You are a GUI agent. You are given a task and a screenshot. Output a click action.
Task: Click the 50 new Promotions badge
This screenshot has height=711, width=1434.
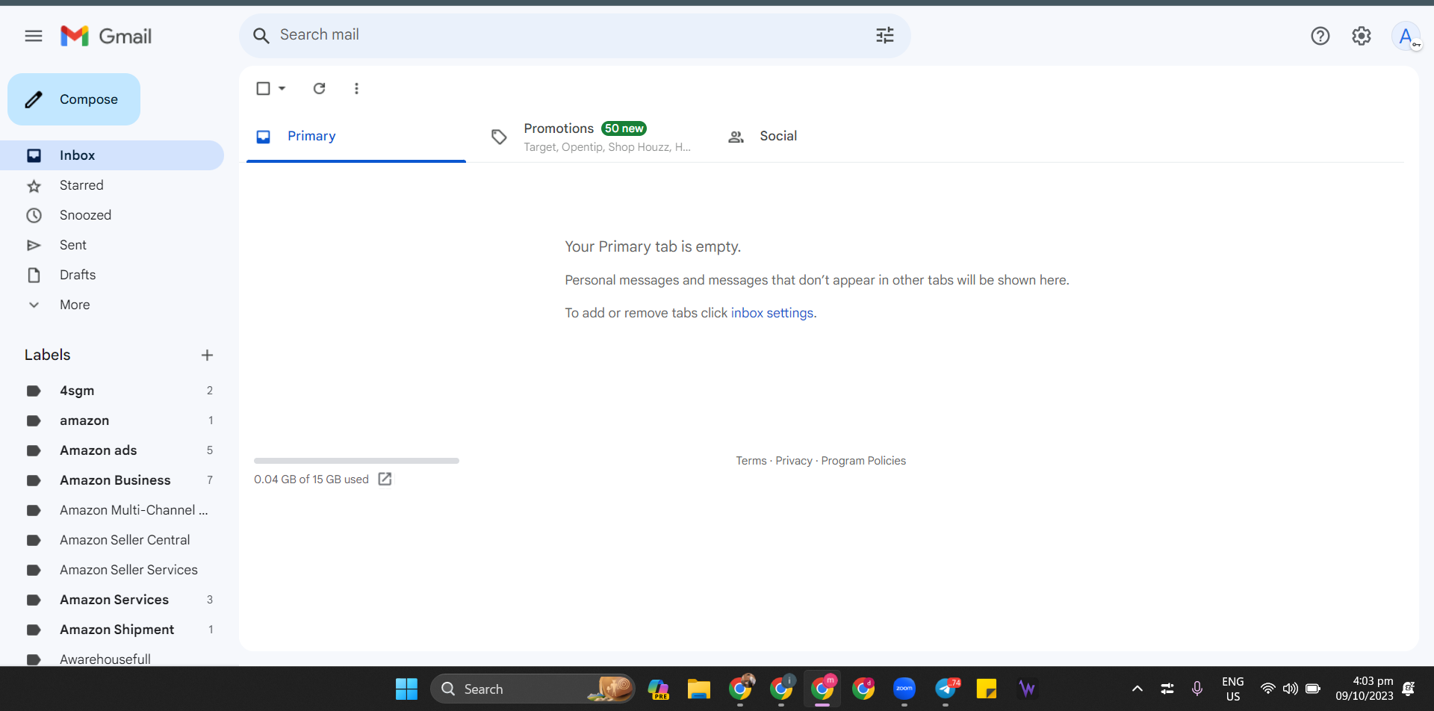click(624, 128)
